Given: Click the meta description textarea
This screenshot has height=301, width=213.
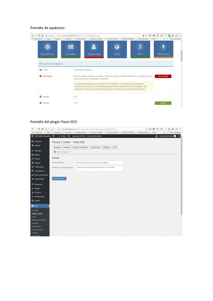Looking at the screenshot, I should click(99, 168).
